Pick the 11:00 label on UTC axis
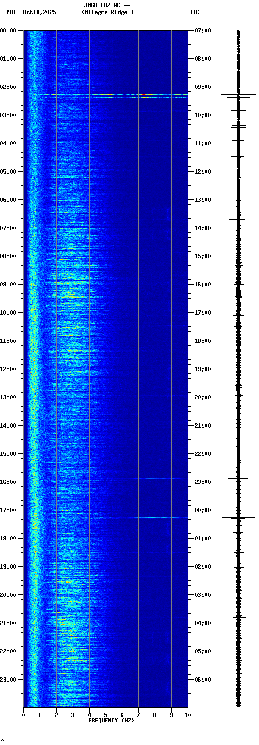 pos(203,143)
